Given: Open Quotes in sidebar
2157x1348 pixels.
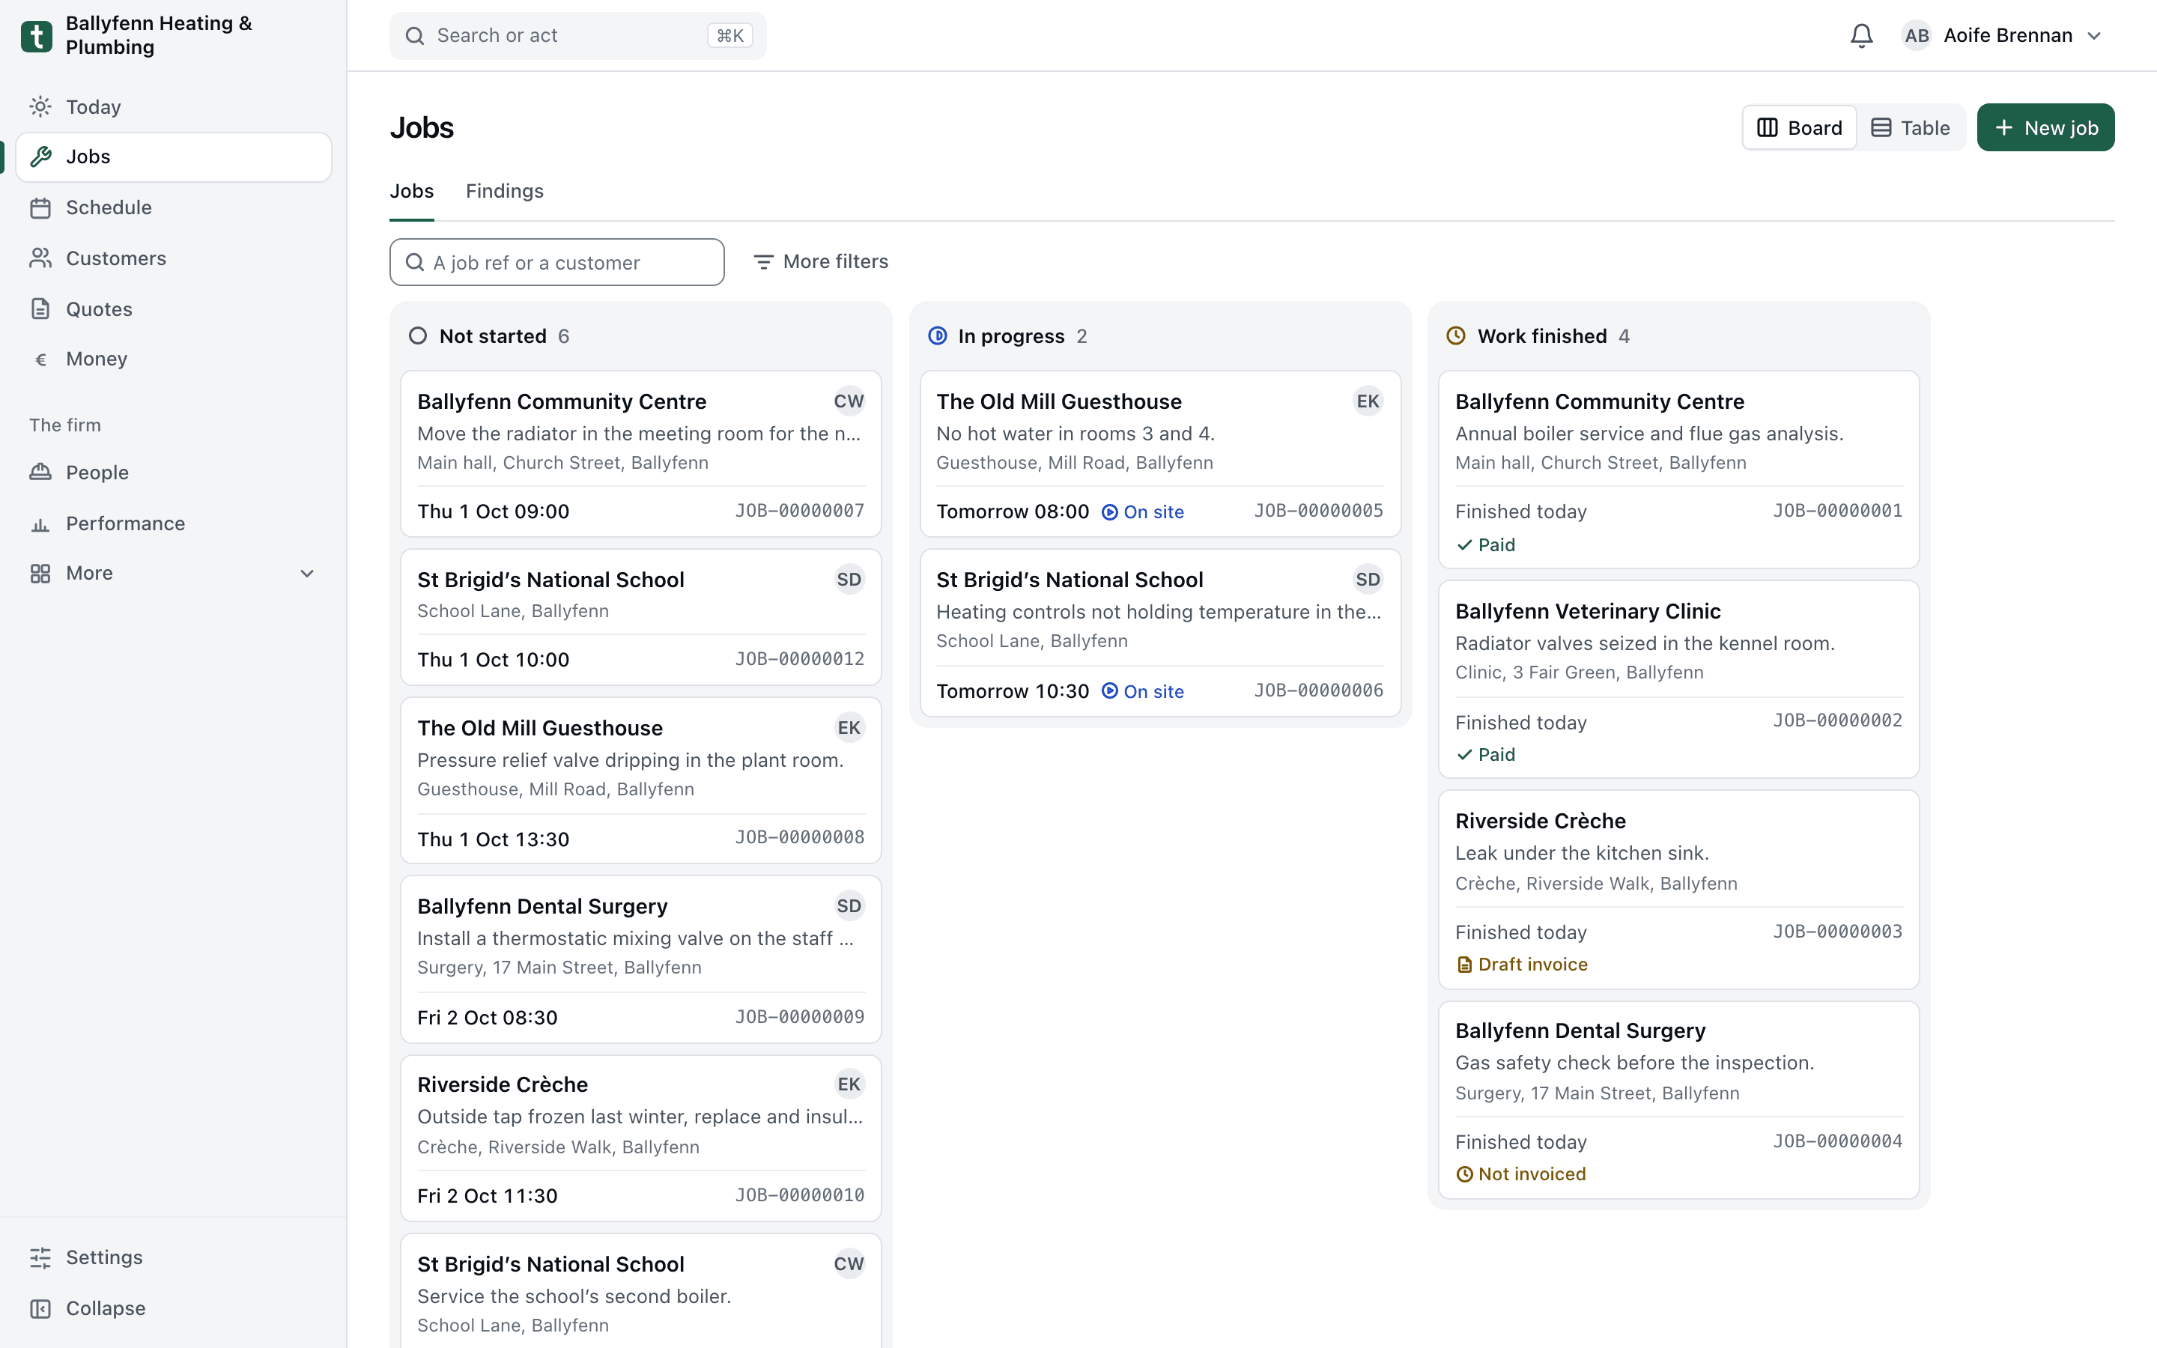Looking at the screenshot, I should 173,309.
